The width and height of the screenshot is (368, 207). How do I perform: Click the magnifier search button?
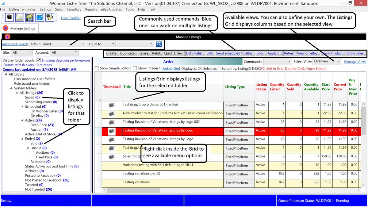(x=159, y=44)
